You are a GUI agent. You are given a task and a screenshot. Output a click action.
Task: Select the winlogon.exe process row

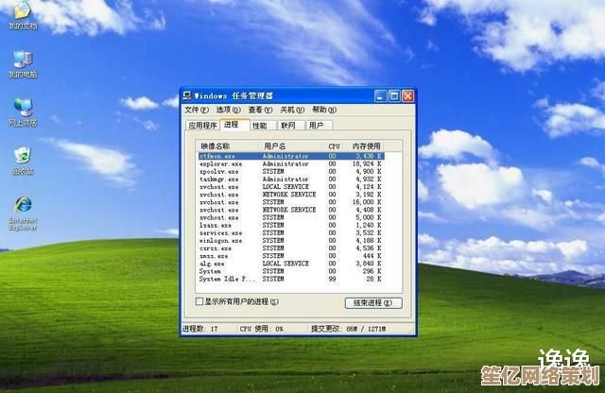(291, 241)
